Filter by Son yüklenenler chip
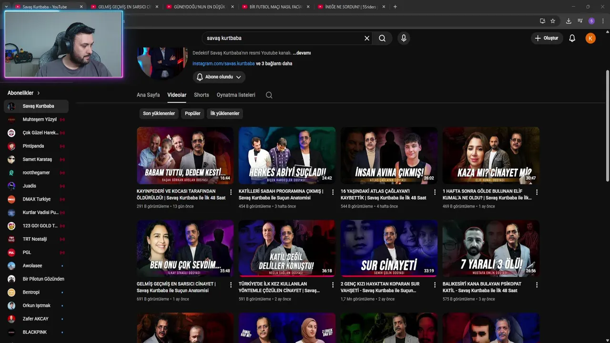The width and height of the screenshot is (610, 343). tap(159, 113)
